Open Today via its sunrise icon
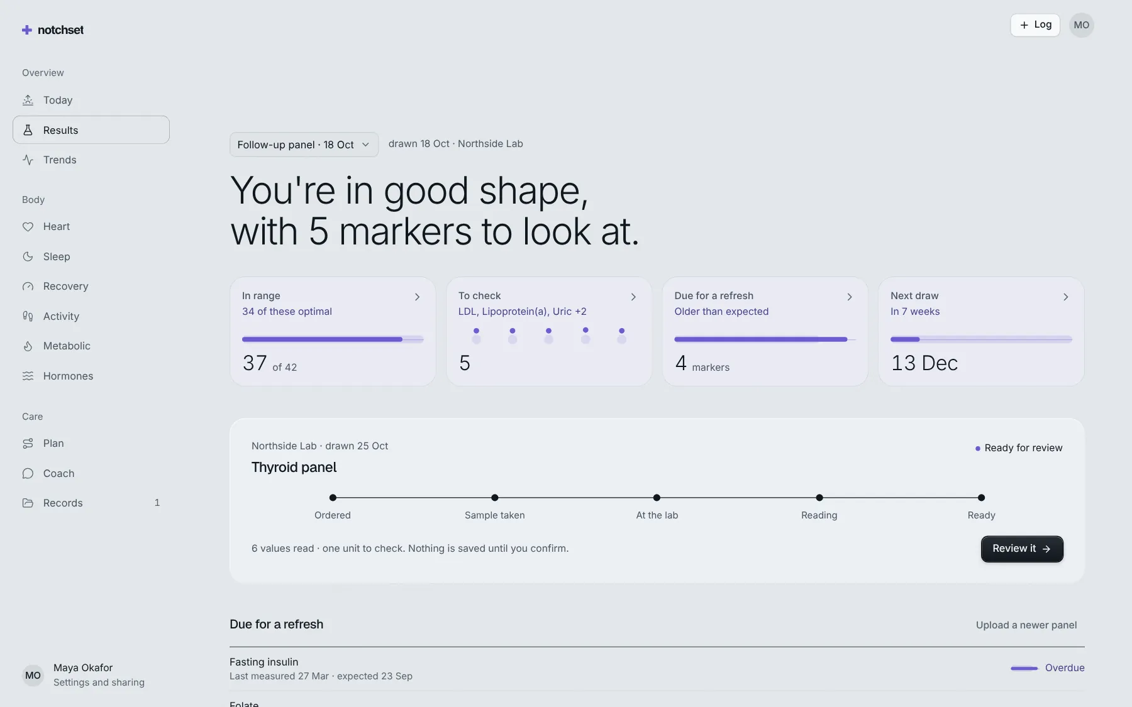The image size is (1132, 707). (x=28, y=100)
